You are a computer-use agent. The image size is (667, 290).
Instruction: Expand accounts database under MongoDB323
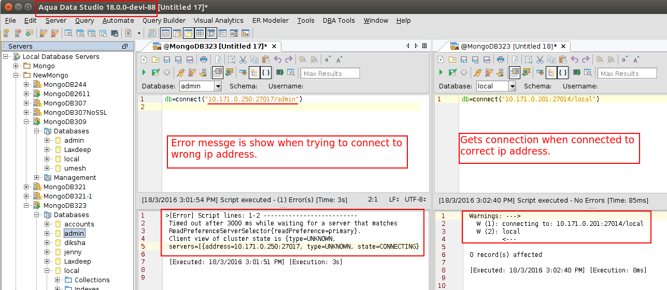47,224
